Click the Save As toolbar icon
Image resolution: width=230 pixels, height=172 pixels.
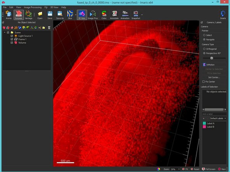[x=60, y=15]
